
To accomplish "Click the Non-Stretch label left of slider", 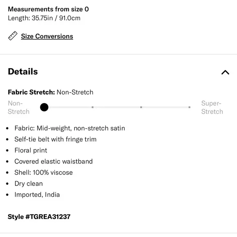I will pyautogui.click(x=18, y=107).
